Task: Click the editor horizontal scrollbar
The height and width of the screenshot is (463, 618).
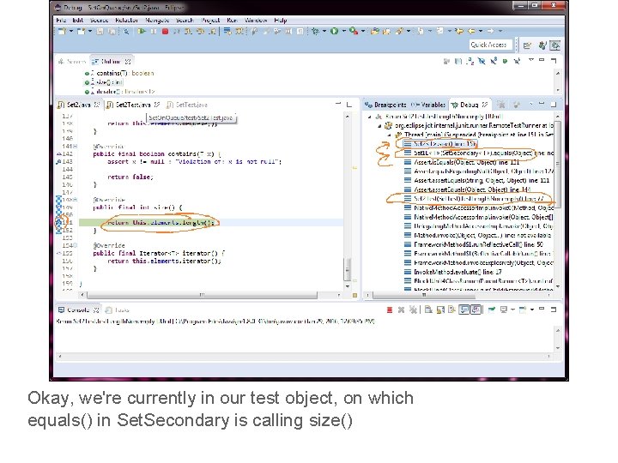Action: coord(202,294)
